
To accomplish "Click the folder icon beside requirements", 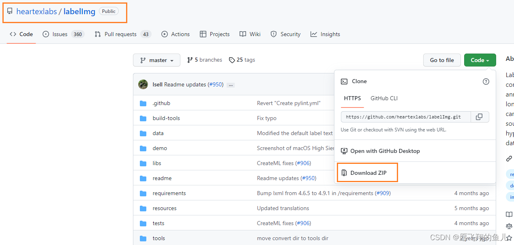I will pos(143,193).
